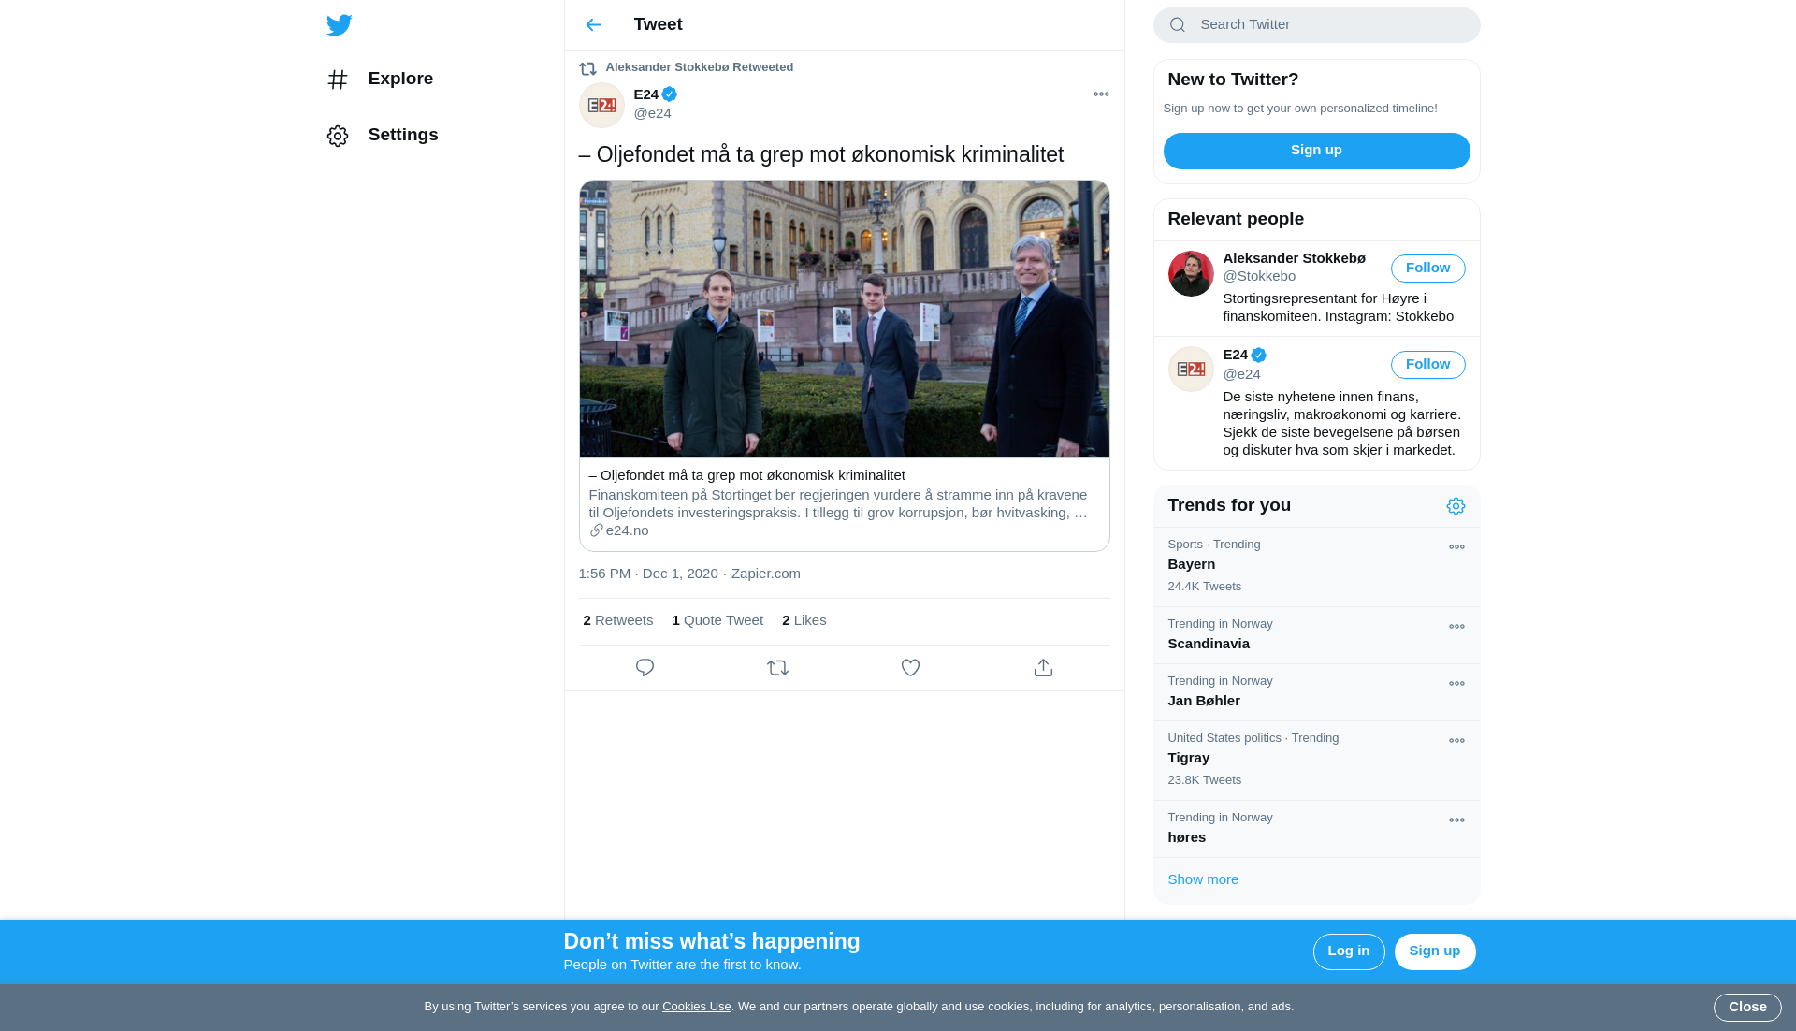The height and width of the screenshot is (1031, 1796).
Task: Click the retweet icon beside Aleksander Stokkebø Retweeted
Action: click(x=587, y=68)
